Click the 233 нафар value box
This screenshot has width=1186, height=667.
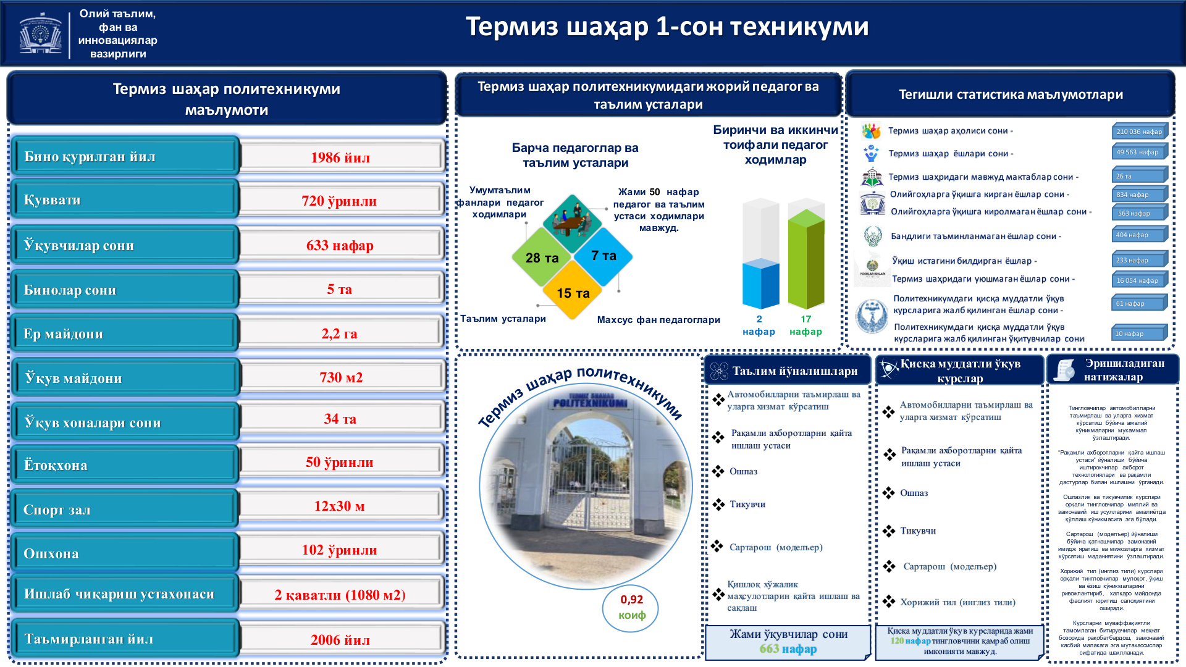pos(1140,259)
